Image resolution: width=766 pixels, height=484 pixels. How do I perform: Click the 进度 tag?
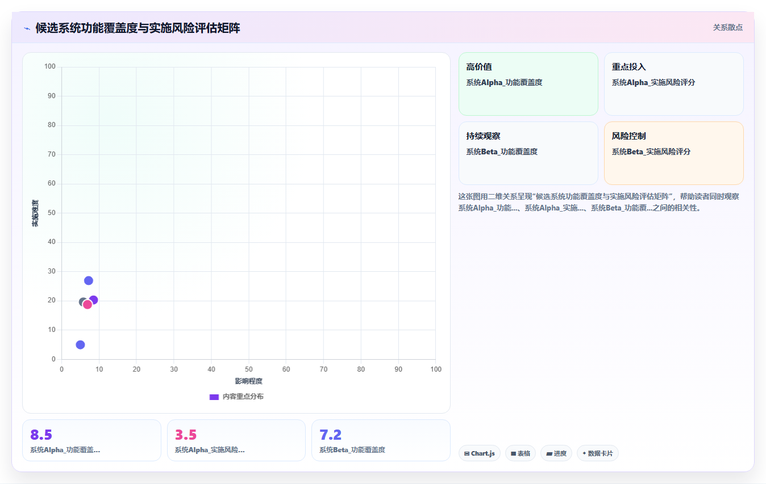coord(556,453)
